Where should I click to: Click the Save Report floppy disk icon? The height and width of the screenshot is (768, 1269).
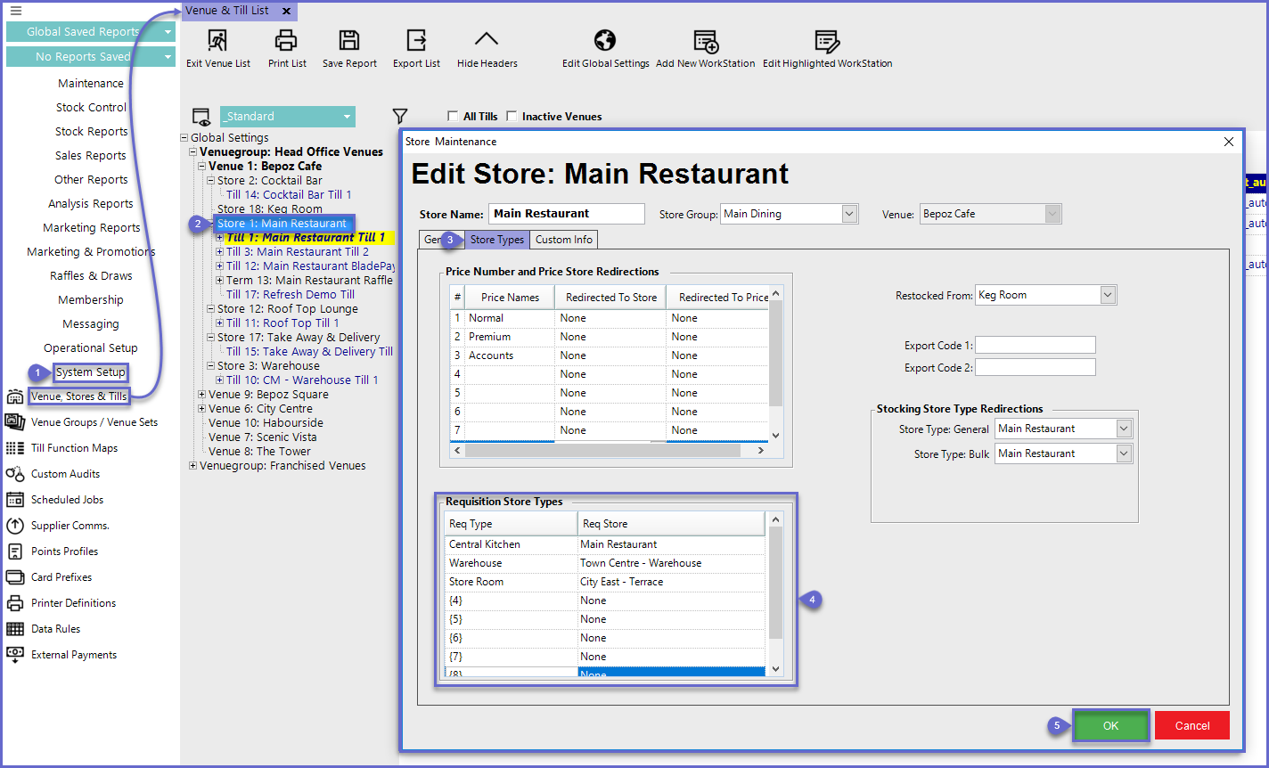(x=349, y=41)
